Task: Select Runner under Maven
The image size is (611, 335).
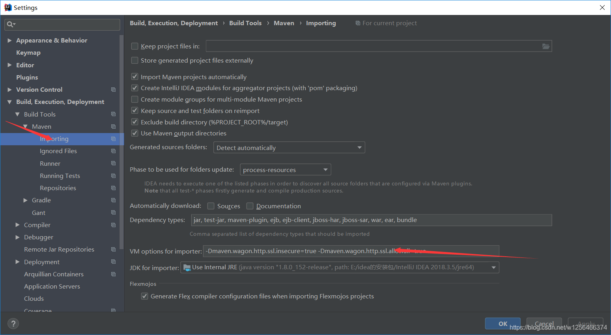Action: (x=50, y=163)
